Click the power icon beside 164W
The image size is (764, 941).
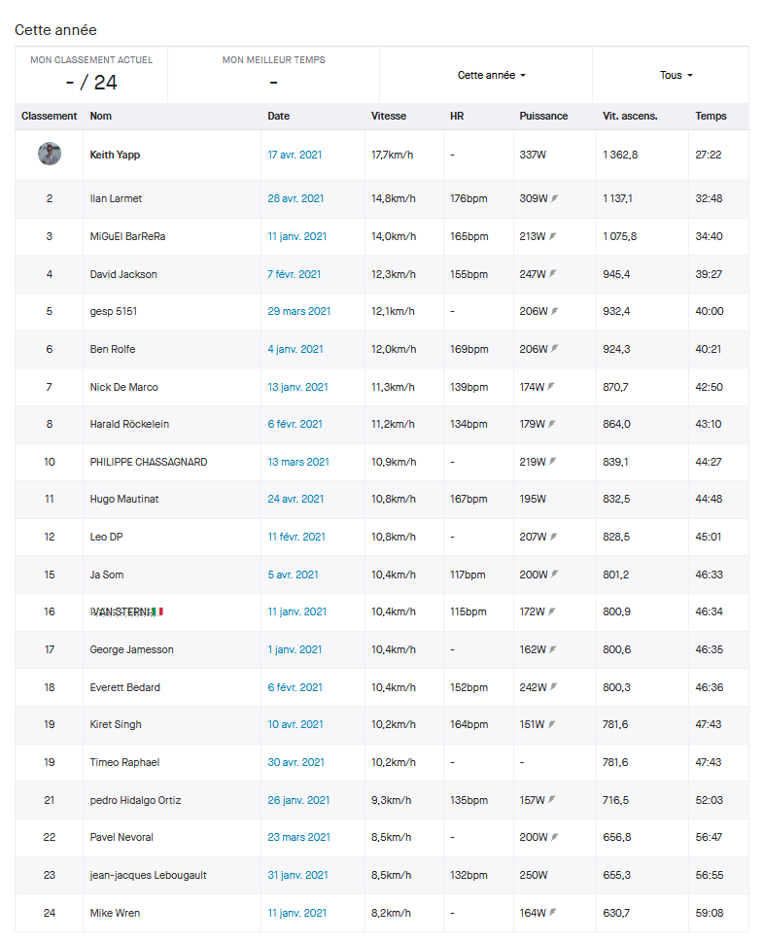555,913
